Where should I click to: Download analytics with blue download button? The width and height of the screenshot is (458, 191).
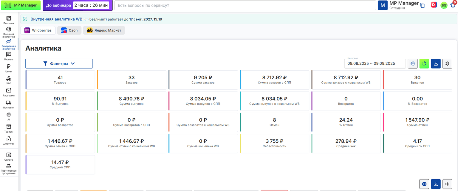pos(436,63)
